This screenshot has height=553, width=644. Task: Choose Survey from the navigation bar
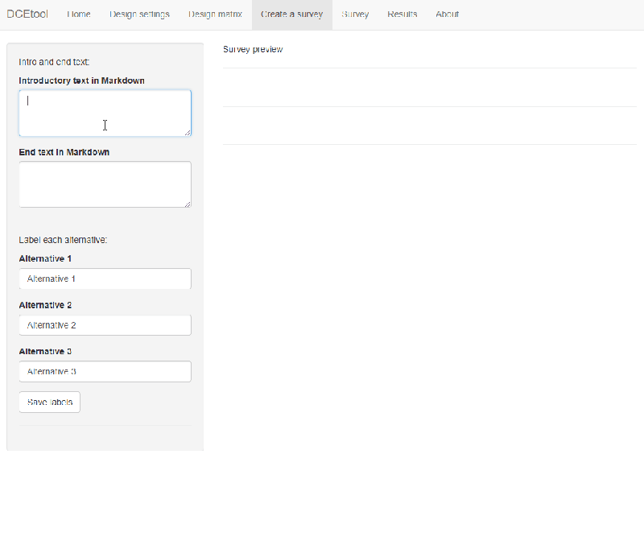tap(355, 14)
